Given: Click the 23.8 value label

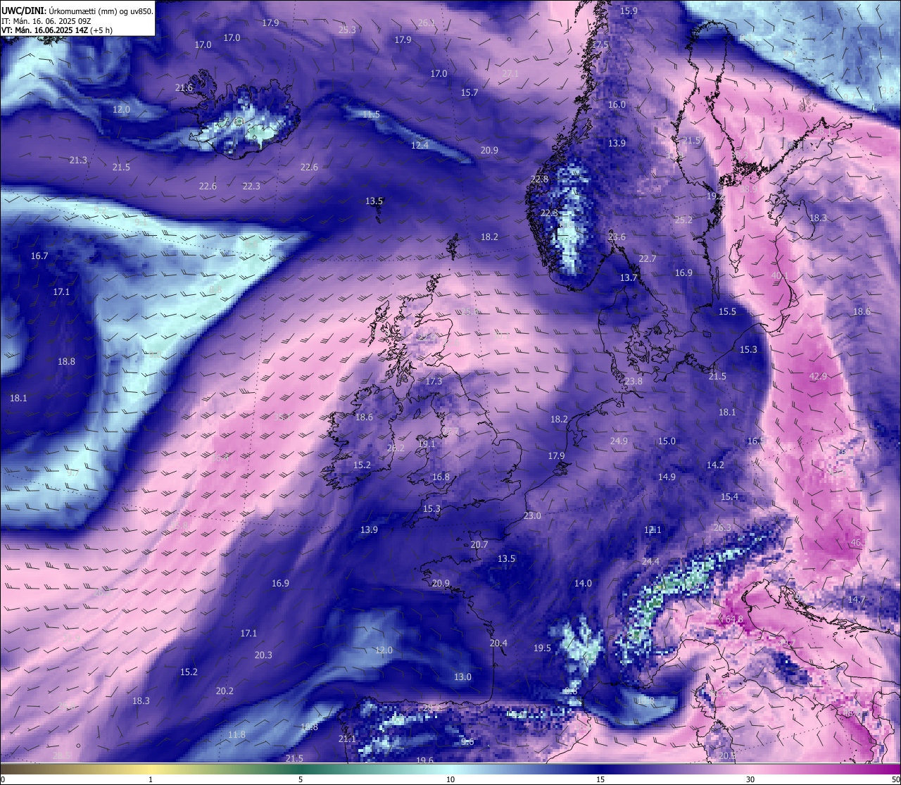Looking at the screenshot, I should point(634,382).
